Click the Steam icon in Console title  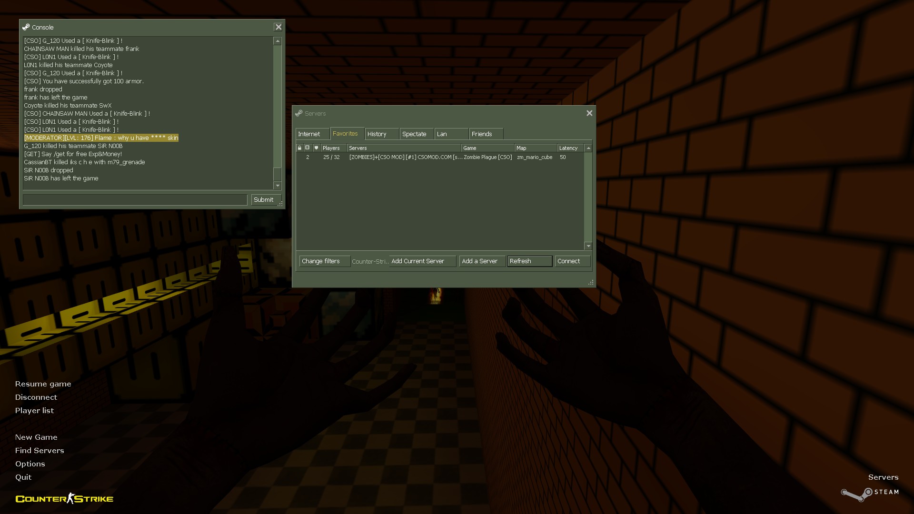pyautogui.click(x=26, y=27)
